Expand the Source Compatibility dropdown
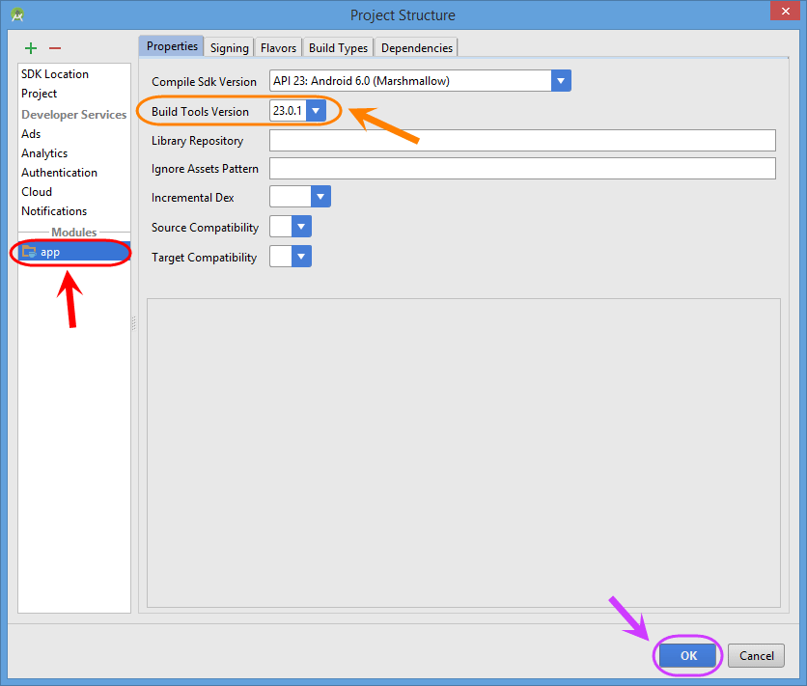The width and height of the screenshot is (807, 686). click(301, 227)
